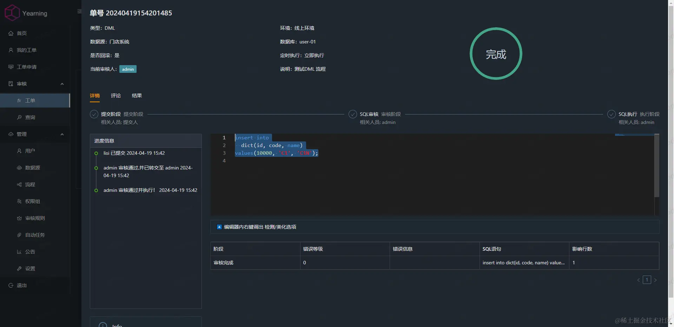This screenshot has width=674, height=327.
Task: Click the admin 审核通过并执行 entry text
Action: [x=150, y=190]
